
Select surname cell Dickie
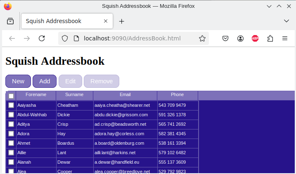(x=75, y=115)
